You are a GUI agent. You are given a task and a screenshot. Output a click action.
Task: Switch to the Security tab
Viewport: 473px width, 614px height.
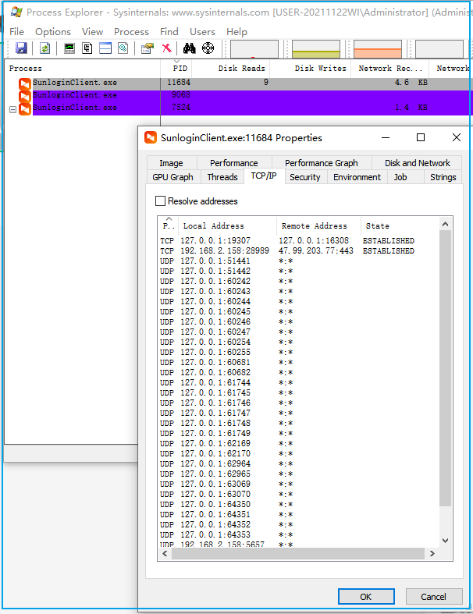click(x=305, y=177)
